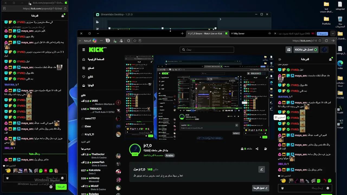Open the iDew channel
The width and height of the screenshot is (347, 195).
pyautogui.click(x=101, y=126)
